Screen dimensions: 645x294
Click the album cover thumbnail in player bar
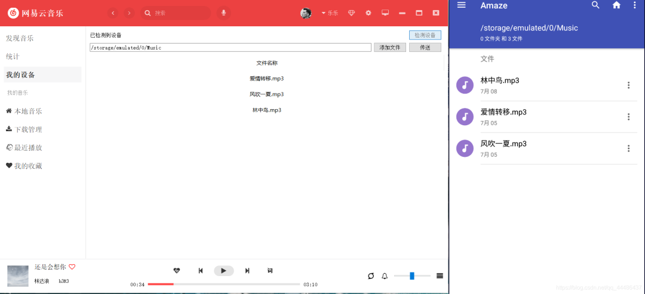coord(18,276)
